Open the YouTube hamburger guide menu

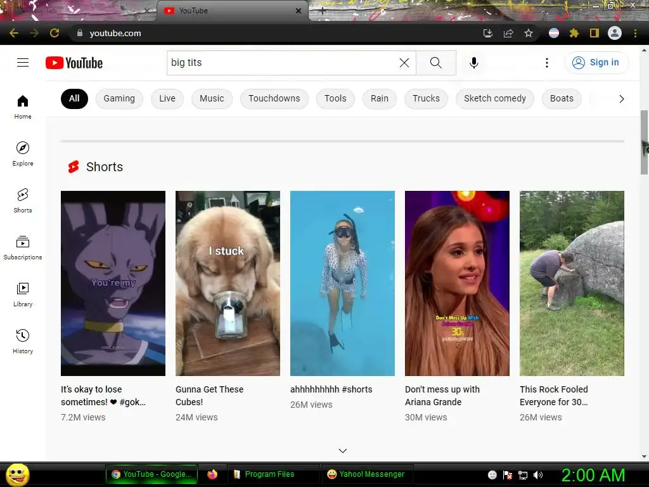click(23, 63)
